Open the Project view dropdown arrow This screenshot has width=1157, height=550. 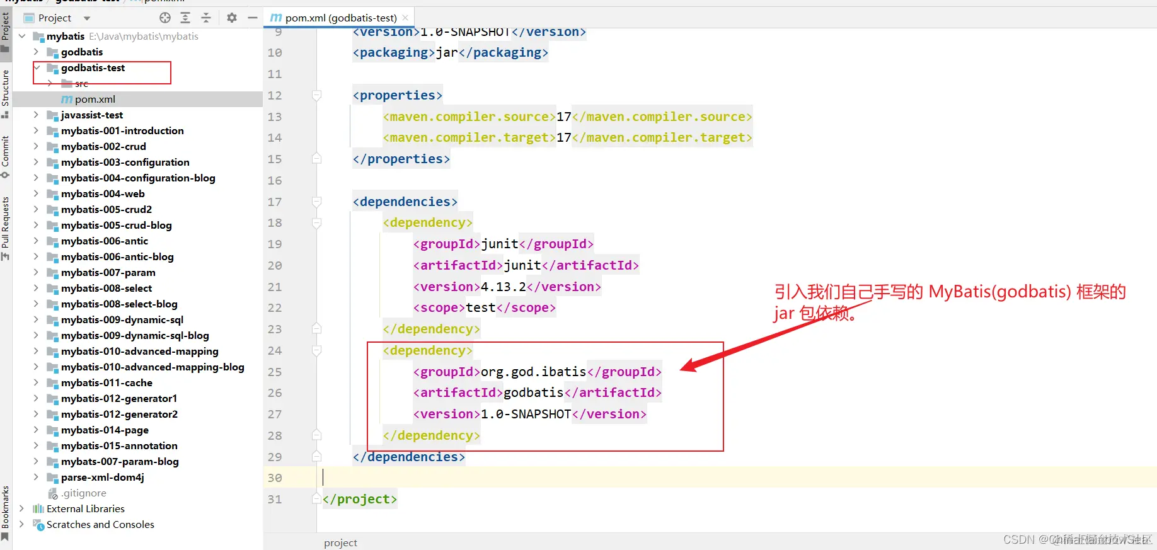click(x=87, y=18)
